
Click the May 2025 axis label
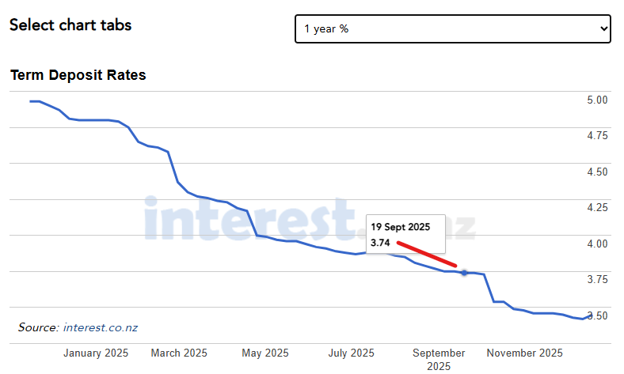pos(265,353)
